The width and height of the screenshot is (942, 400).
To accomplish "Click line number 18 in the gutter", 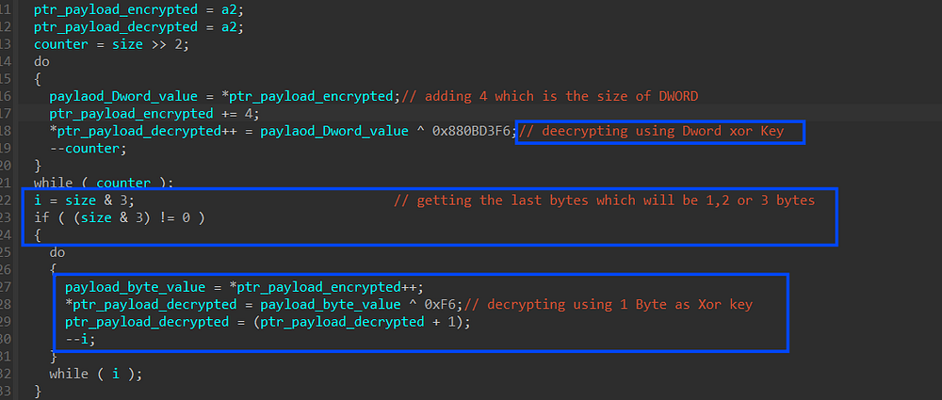I will (x=7, y=130).
